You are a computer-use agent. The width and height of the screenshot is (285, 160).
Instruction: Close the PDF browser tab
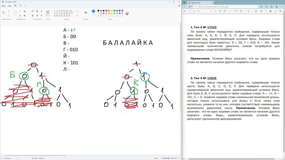click(212, 3)
